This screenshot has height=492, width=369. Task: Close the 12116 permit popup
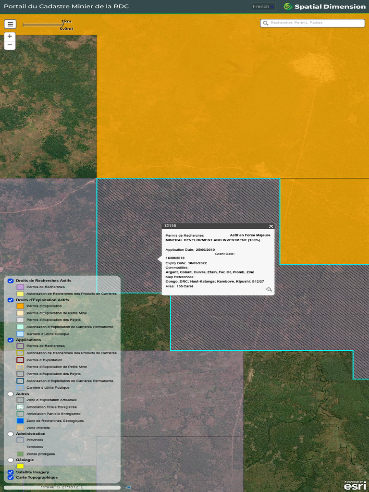point(271,226)
